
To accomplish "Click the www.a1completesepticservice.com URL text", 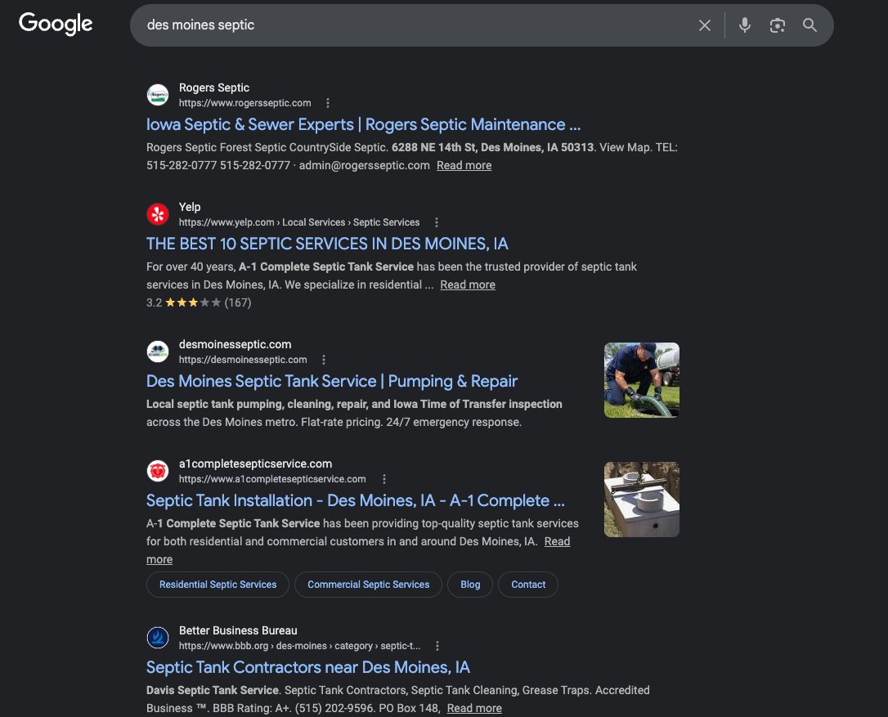I will point(272,479).
